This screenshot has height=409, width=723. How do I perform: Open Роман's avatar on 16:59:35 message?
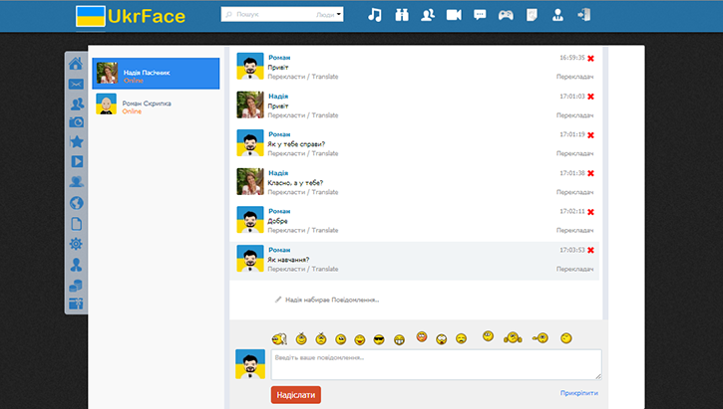250,67
